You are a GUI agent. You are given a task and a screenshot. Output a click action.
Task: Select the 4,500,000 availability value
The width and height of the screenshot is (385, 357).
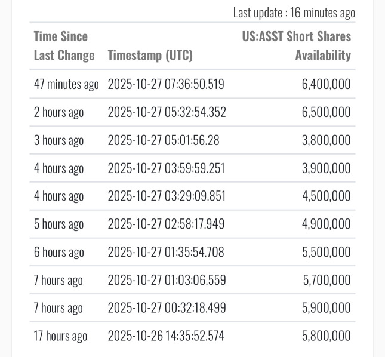pos(326,196)
